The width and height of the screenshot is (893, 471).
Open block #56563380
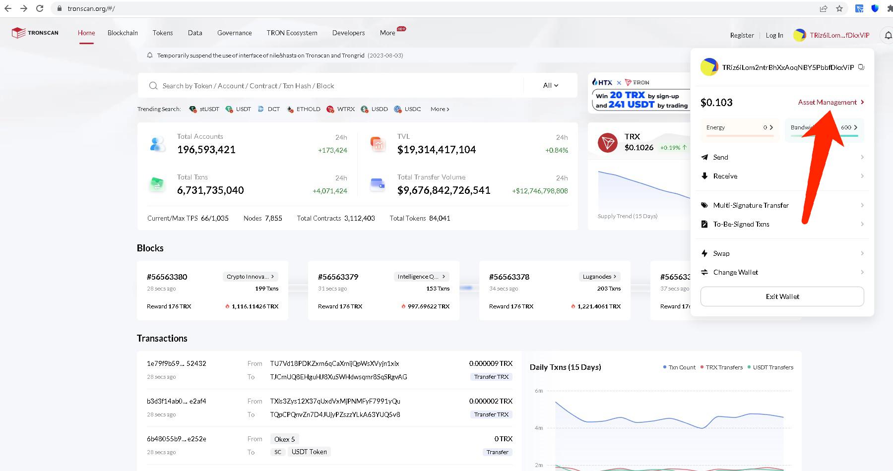(x=167, y=277)
